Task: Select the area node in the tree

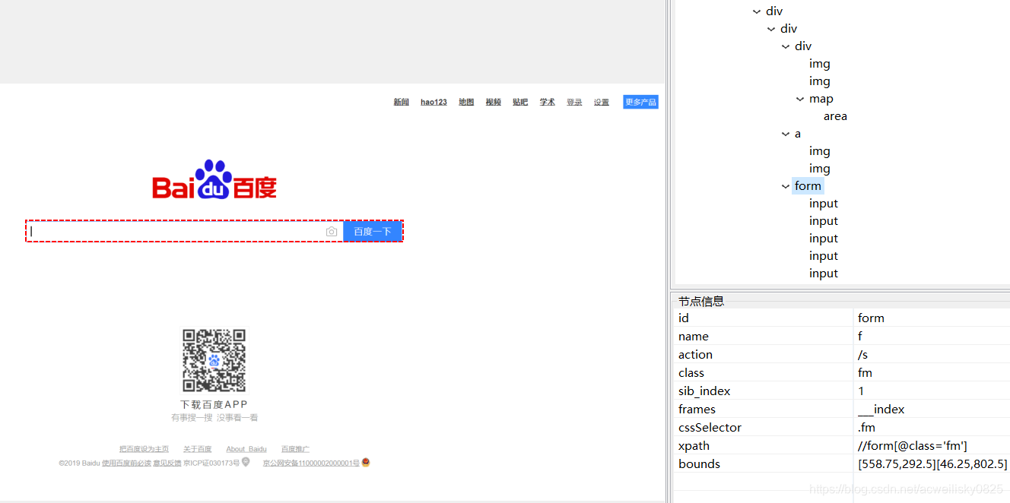Action: pyautogui.click(x=835, y=116)
